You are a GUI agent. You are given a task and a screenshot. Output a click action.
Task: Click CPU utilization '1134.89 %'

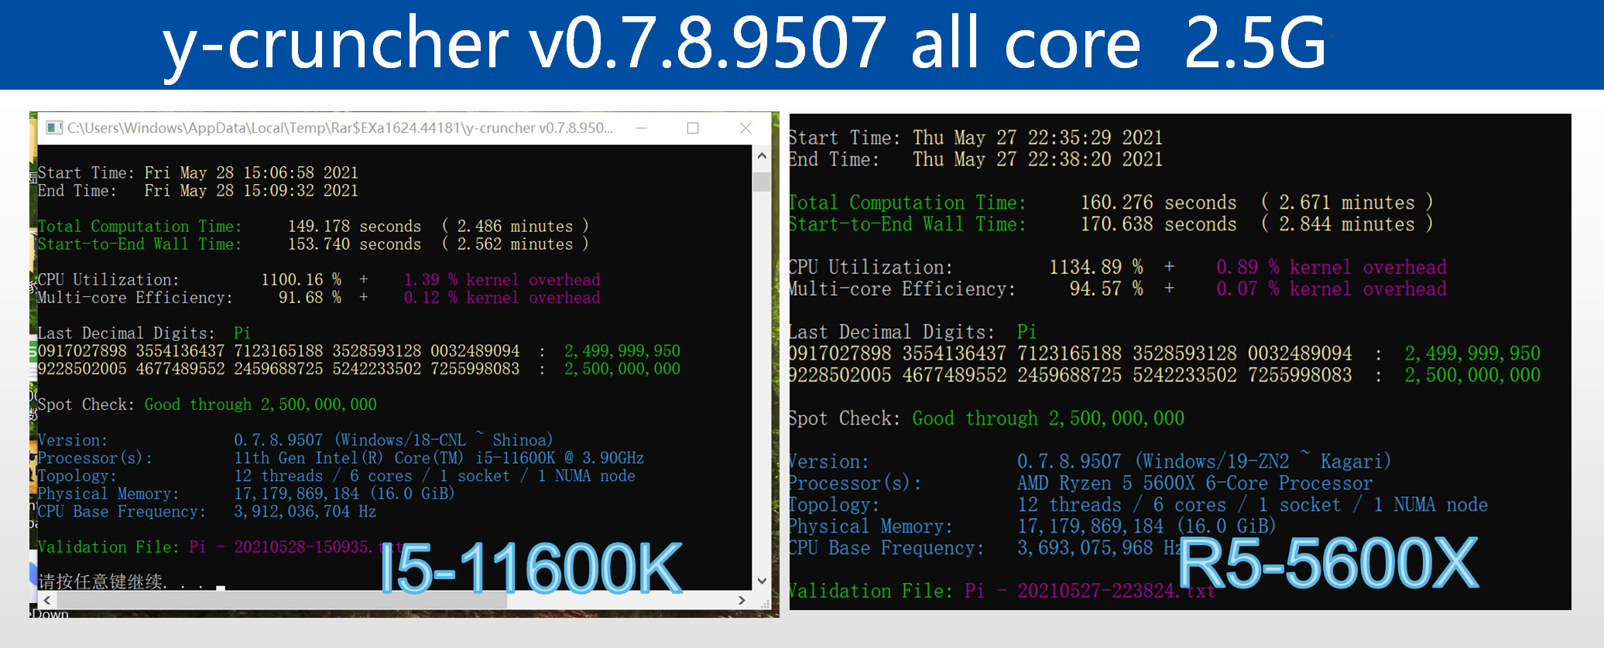click(1096, 267)
